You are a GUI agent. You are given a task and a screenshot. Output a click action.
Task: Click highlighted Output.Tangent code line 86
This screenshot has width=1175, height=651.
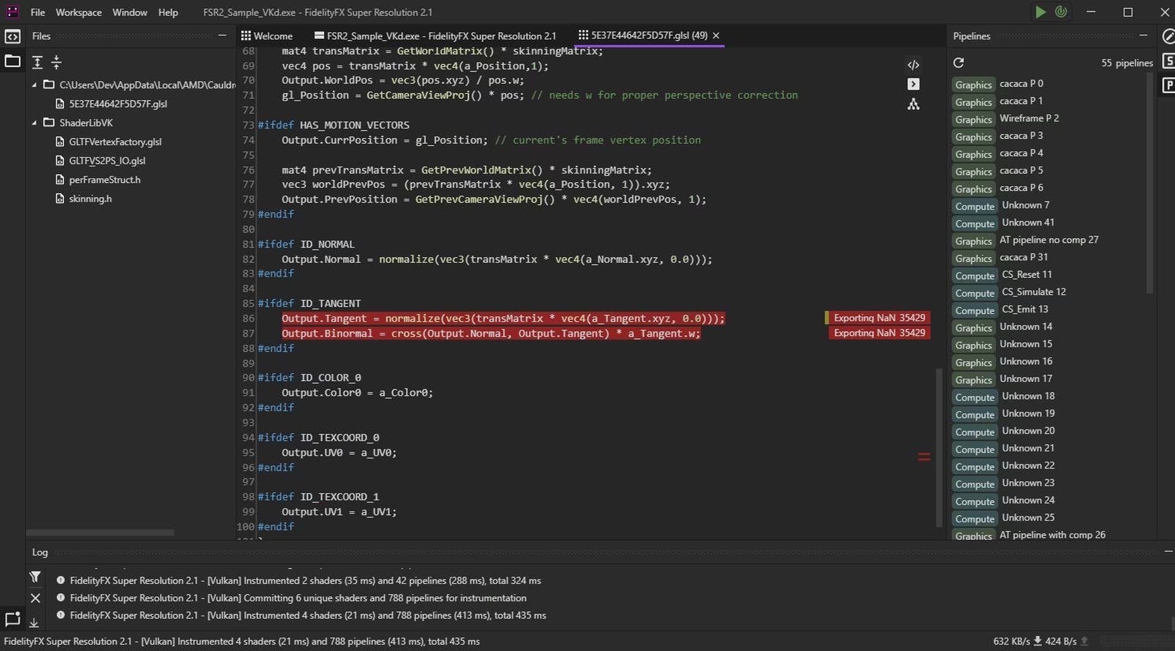coord(503,319)
